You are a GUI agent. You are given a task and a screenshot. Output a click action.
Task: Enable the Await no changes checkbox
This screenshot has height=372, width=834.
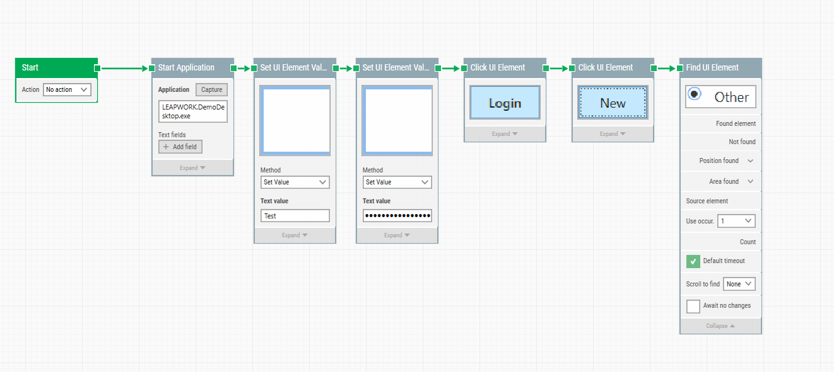[693, 307]
